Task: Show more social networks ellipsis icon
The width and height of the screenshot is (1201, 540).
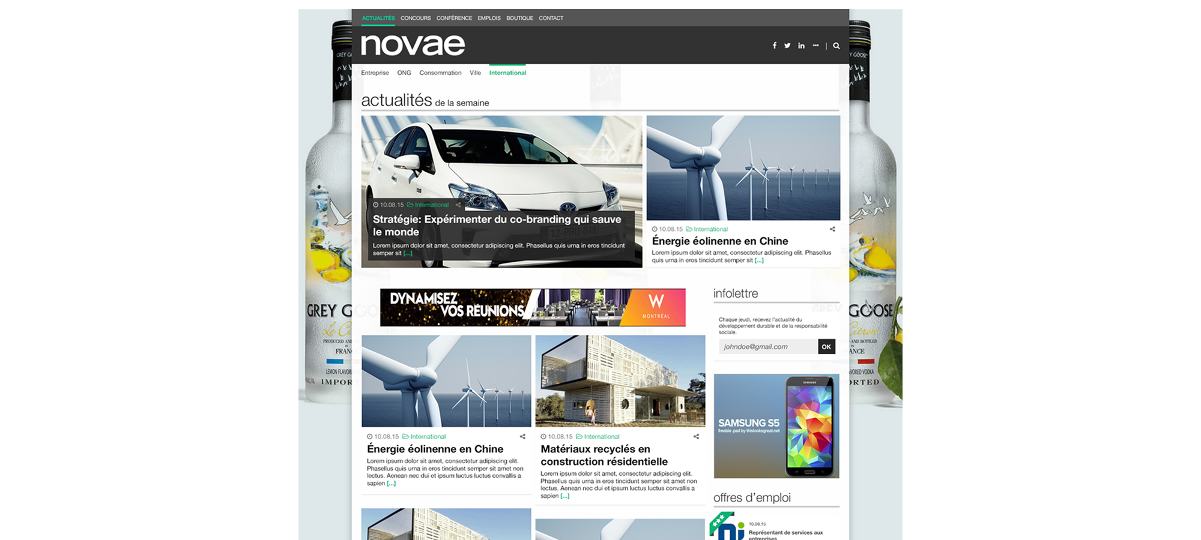Action: click(x=815, y=46)
